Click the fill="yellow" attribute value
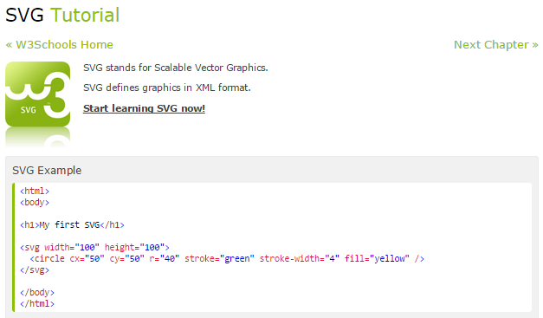 (x=377, y=259)
